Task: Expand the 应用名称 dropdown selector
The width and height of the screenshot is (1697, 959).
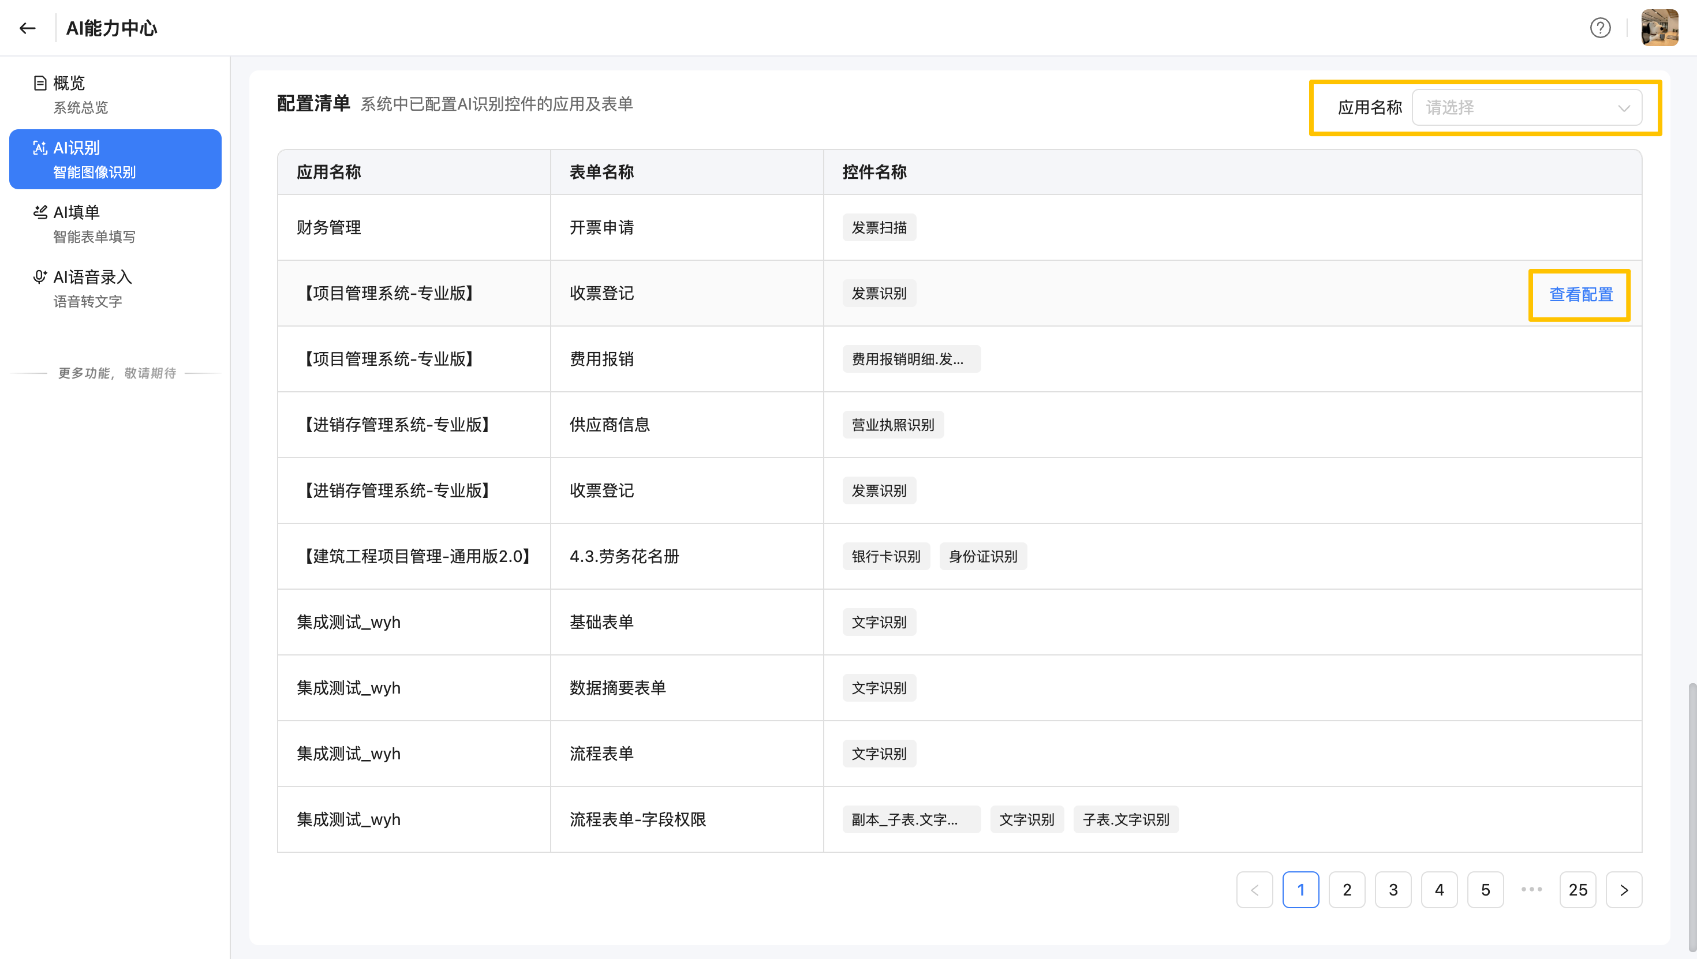Action: (x=1515, y=107)
